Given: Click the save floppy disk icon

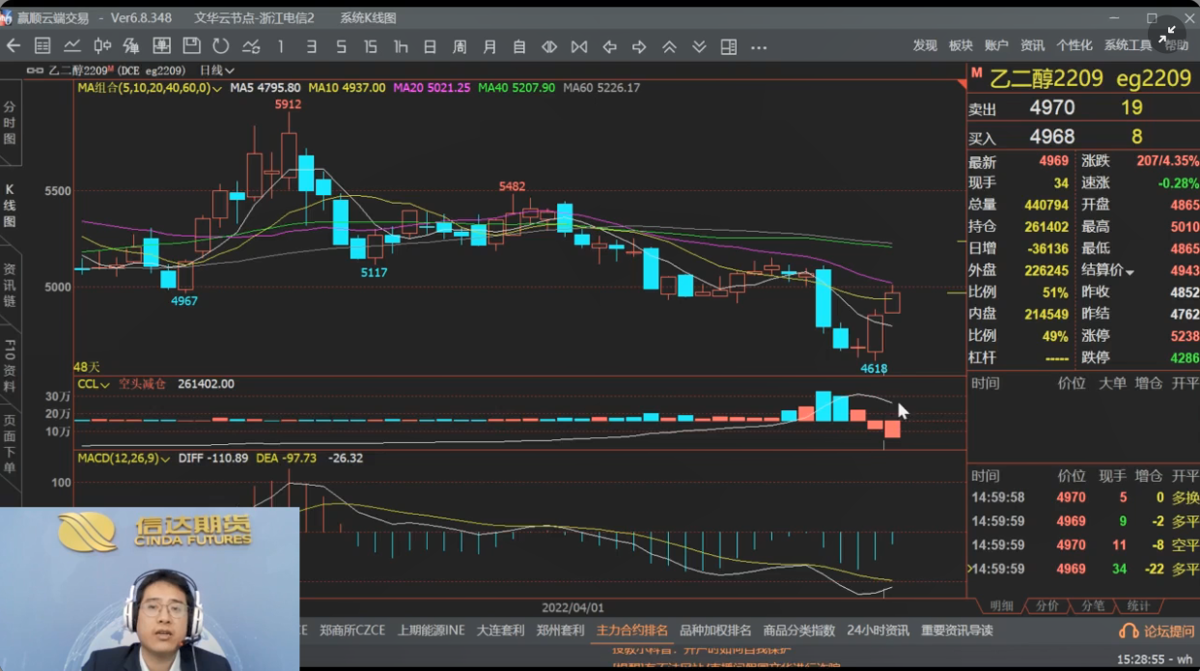Looking at the screenshot, I should point(191,46).
